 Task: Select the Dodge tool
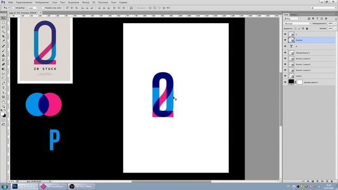[3, 78]
